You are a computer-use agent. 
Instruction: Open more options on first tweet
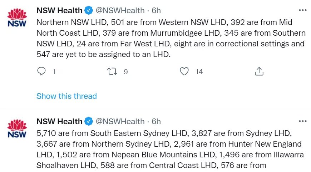click(x=303, y=10)
